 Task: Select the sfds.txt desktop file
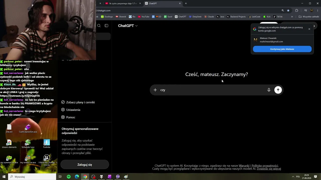click(9, 128)
